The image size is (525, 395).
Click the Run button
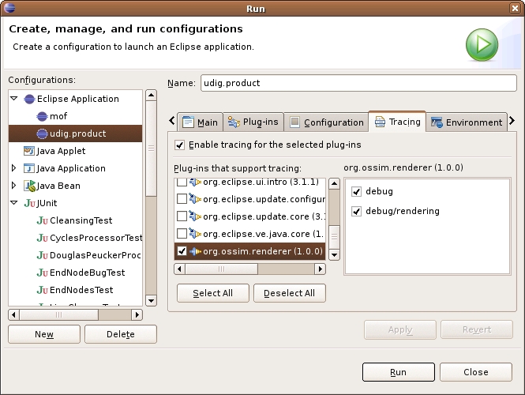[399, 372]
